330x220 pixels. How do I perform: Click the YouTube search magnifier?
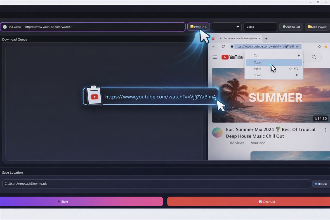[314, 57]
